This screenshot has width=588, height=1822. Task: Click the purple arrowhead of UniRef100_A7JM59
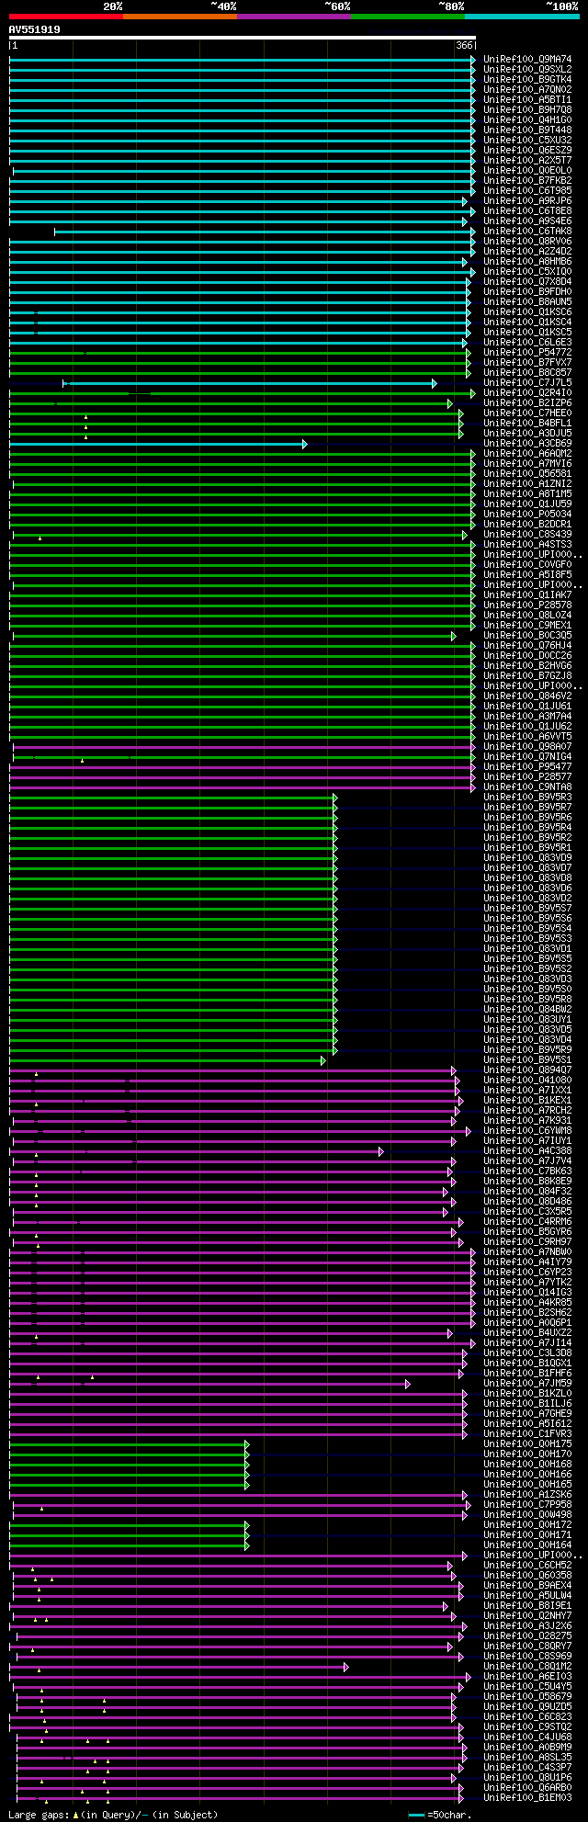coord(408,1384)
